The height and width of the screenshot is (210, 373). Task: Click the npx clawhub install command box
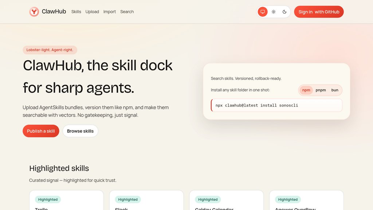(276, 105)
